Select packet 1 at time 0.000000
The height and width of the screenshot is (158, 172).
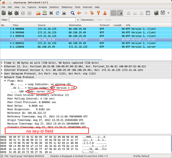pos(86,29)
